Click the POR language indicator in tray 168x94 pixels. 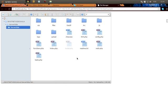tap(155, 2)
